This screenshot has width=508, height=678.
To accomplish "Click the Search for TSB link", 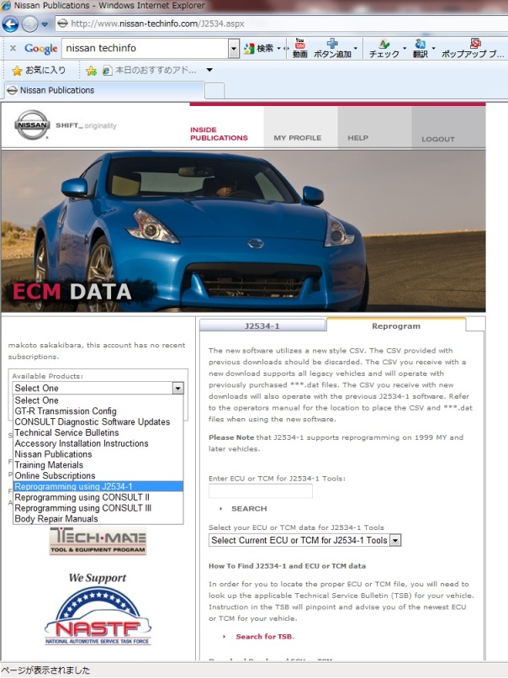I will pos(265,637).
